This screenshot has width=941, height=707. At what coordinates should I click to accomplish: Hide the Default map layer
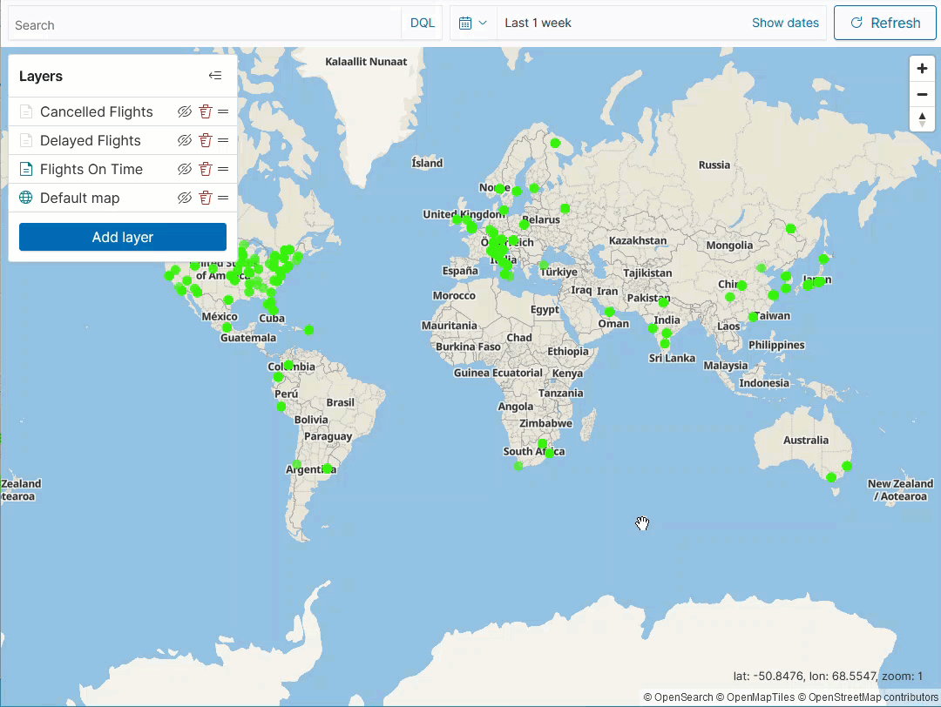[x=184, y=198]
